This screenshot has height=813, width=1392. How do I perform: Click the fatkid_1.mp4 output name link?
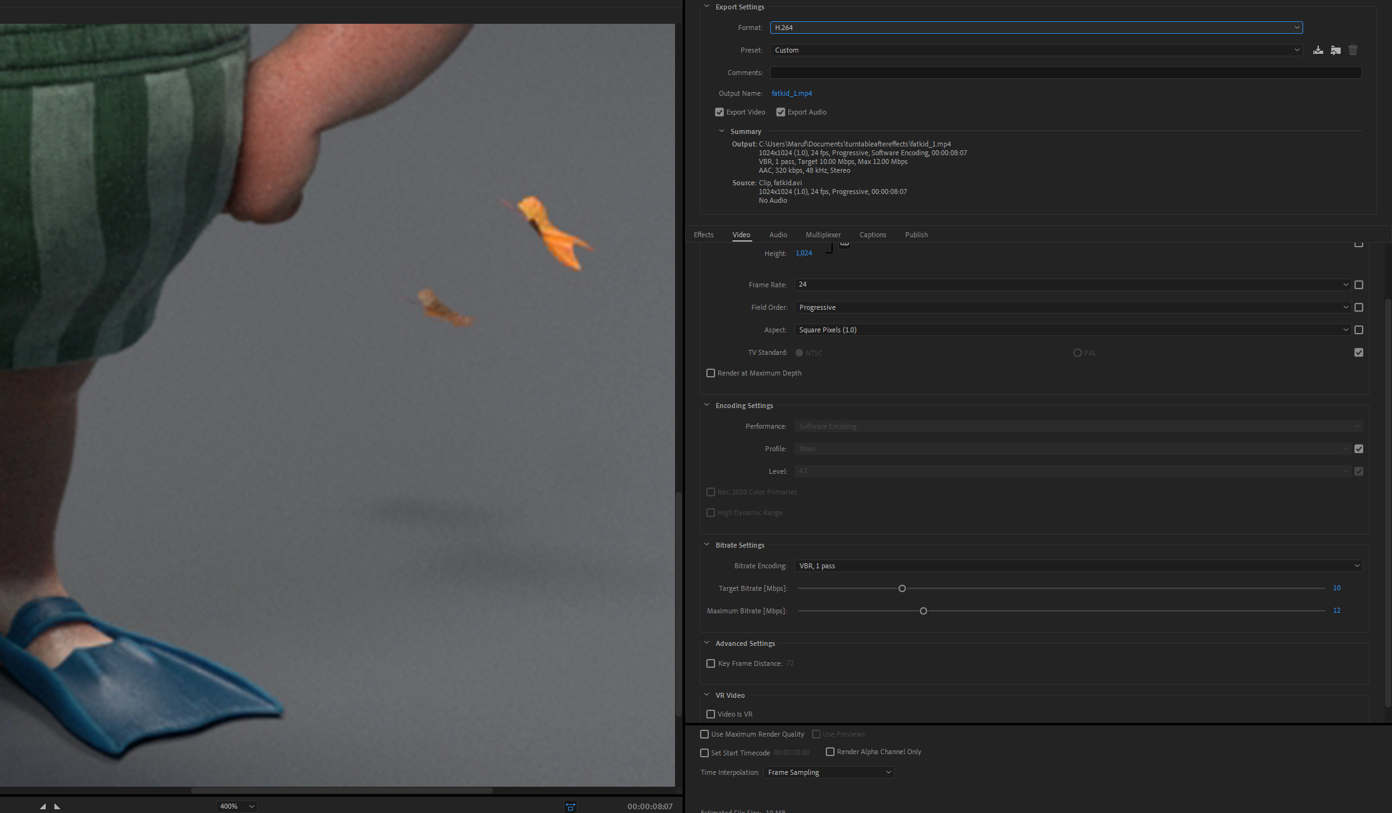coord(791,93)
